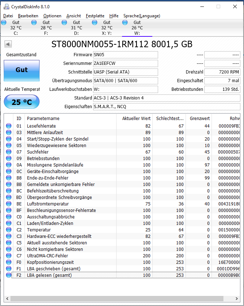The height and width of the screenshot is (306, 244).
Task: Click the Grenzwert column header
Action: tap(199, 119)
